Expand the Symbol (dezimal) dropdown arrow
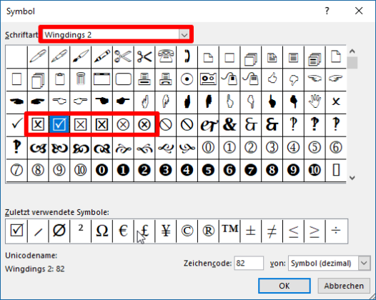Image resolution: width=376 pixels, height=300 pixels. 364,263
